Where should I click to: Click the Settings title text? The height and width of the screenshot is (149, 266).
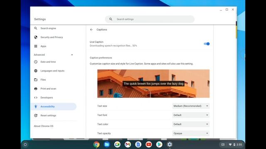pyautogui.click(x=40, y=19)
